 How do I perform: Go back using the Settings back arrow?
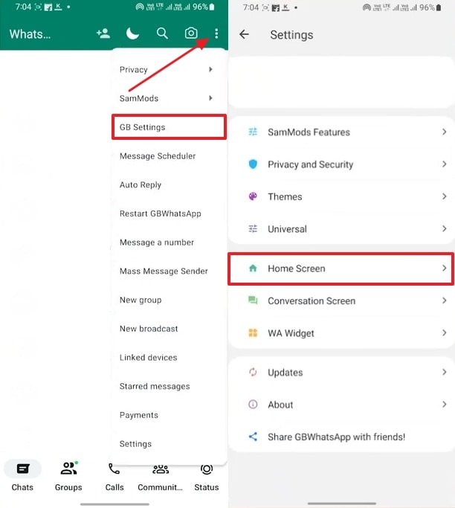(244, 35)
